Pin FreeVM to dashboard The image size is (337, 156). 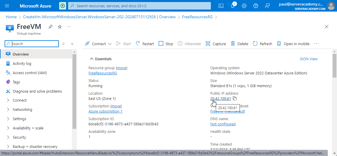(50, 27)
